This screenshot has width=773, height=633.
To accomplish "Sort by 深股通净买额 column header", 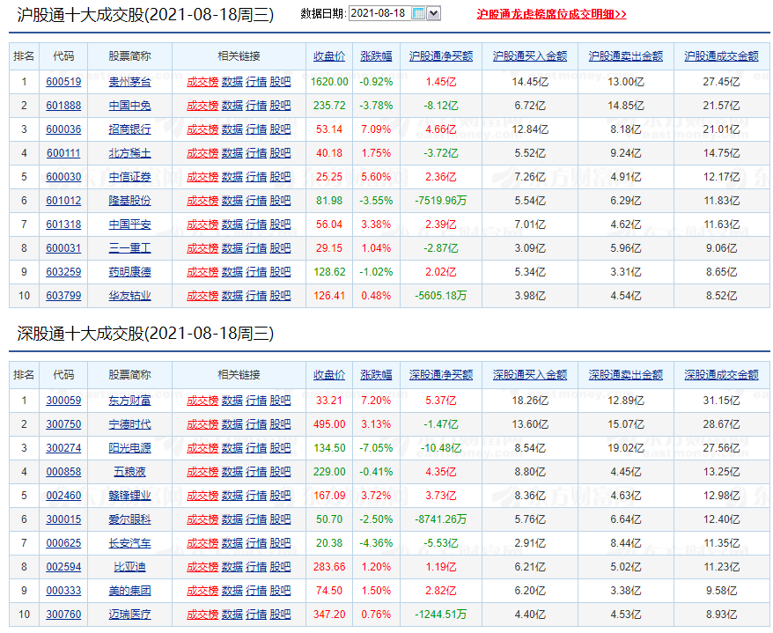I will click(x=441, y=375).
